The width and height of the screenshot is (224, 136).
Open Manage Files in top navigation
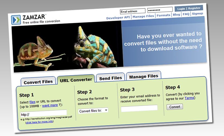pyautogui.click(x=143, y=16)
